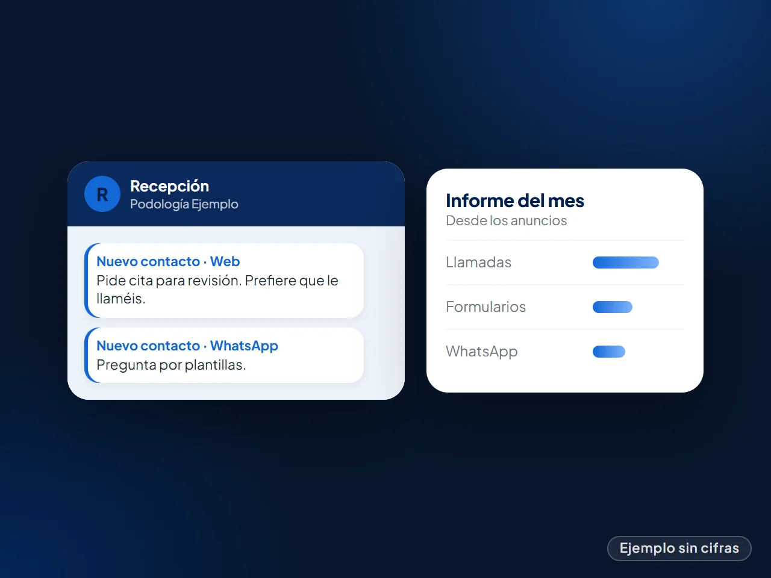Click the WhatsApp progress bar
The width and height of the screenshot is (771, 578).
click(x=609, y=352)
